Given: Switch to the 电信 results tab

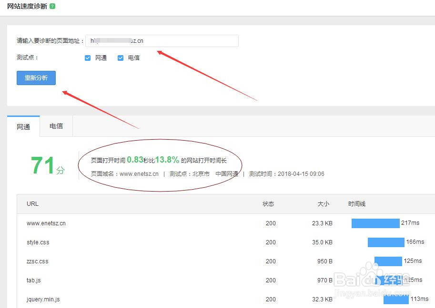Looking at the screenshot, I should (56, 126).
